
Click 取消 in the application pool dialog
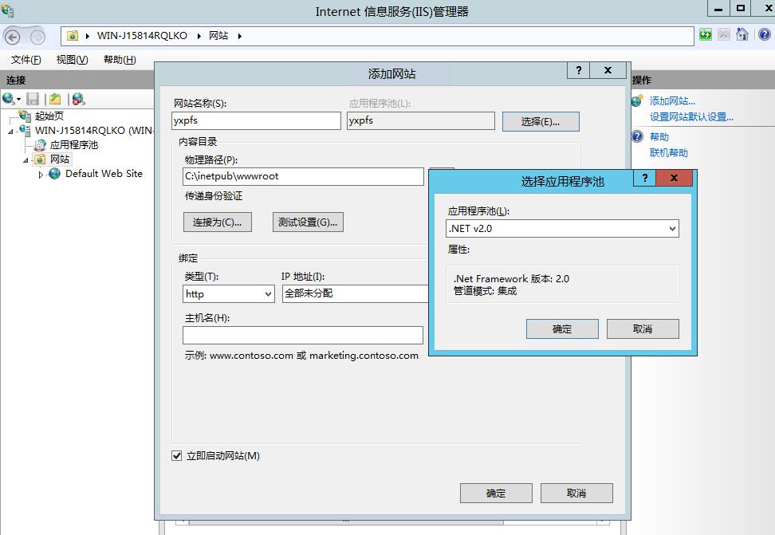pyautogui.click(x=643, y=328)
